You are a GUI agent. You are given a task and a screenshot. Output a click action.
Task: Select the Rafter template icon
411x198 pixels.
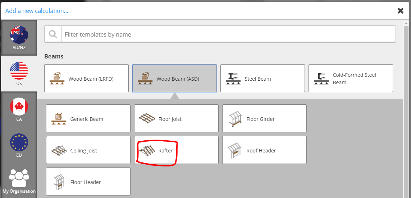[x=146, y=150]
